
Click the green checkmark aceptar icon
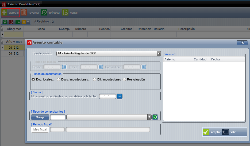pyautogui.click(x=206, y=132)
